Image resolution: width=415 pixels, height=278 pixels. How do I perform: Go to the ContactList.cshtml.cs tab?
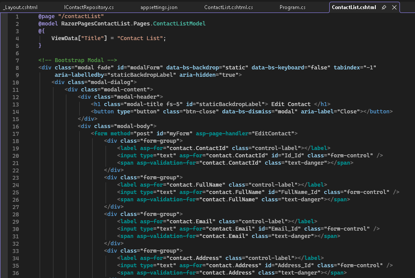pos(228,7)
